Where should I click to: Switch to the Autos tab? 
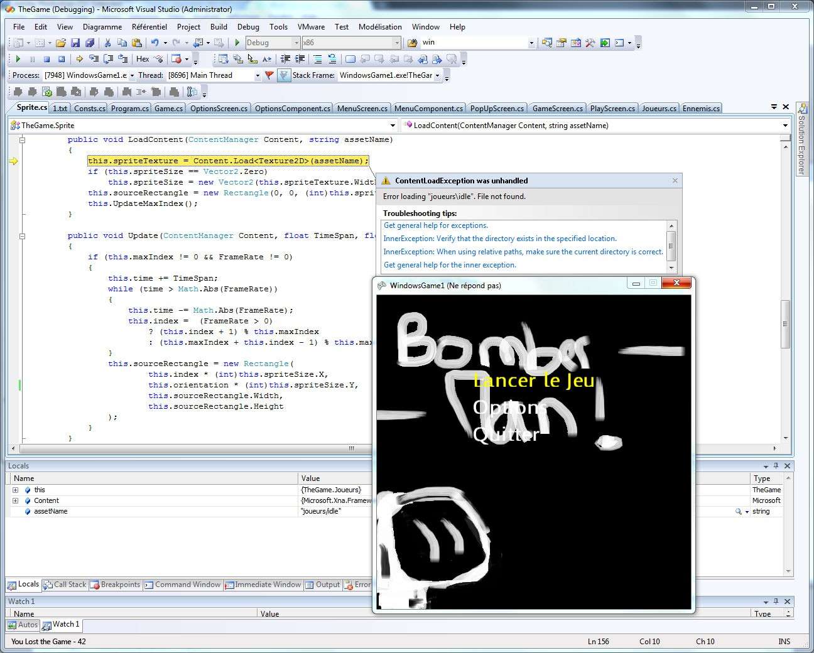23,625
